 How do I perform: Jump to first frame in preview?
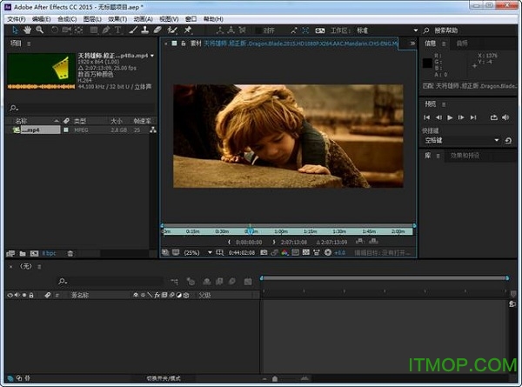click(x=427, y=117)
